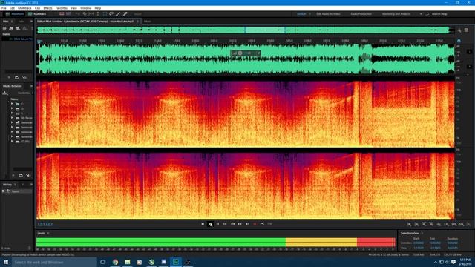
Task: Choose the Edit Audio to Video workspace
Action: 328,14
